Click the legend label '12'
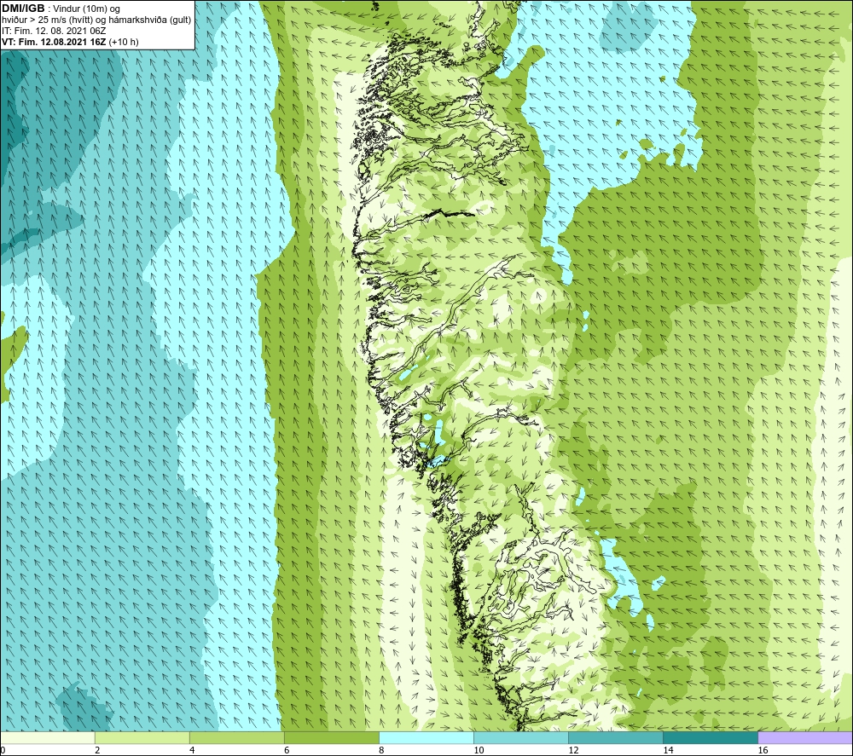853x756 pixels. pos(573,750)
